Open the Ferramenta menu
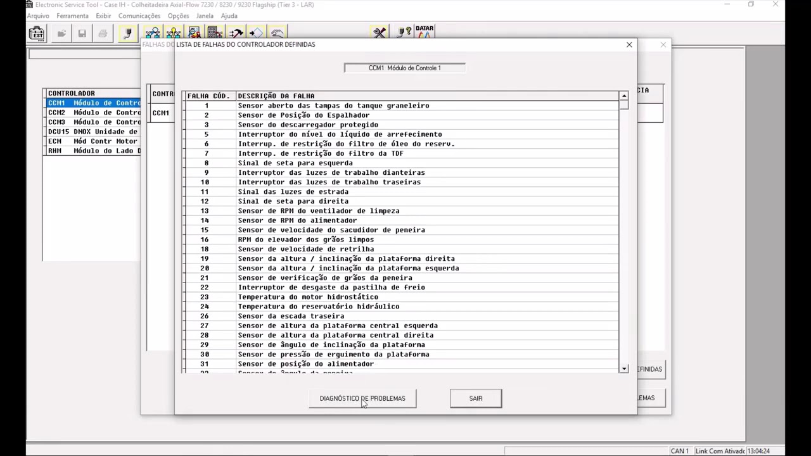 pyautogui.click(x=72, y=16)
